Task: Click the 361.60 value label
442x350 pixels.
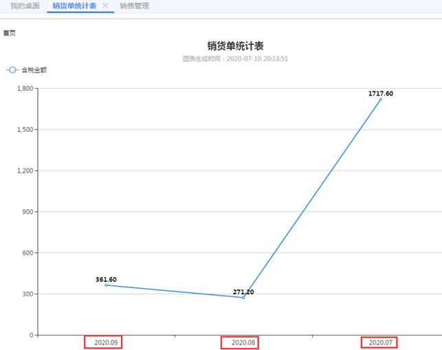Action: pyautogui.click(x=106, y=279)
